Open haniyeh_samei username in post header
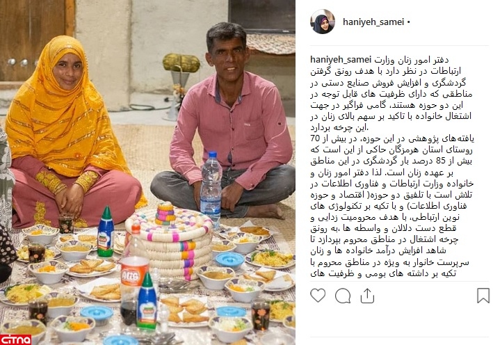This screenshot has width=493, height=345. (373, 22)
